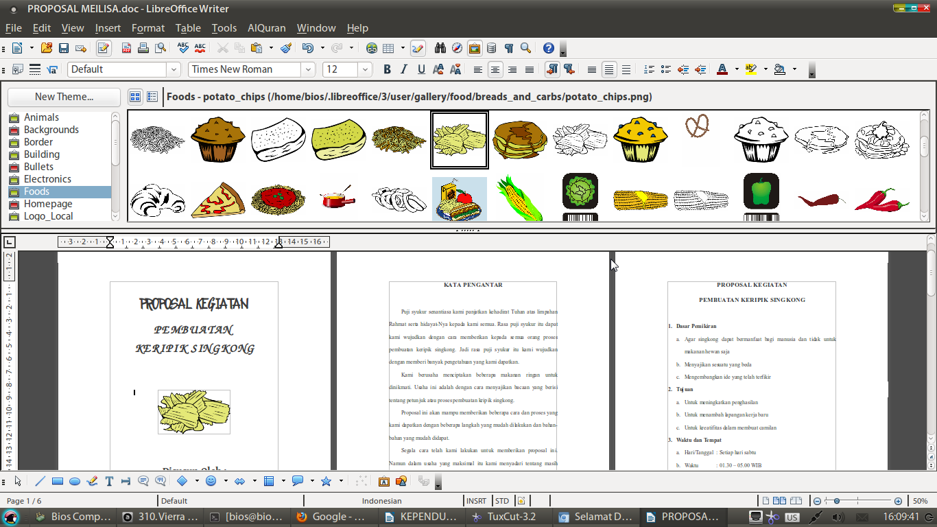Screen dimensions: 937x527
Task: Open the File menu
Action: [14, 28]
